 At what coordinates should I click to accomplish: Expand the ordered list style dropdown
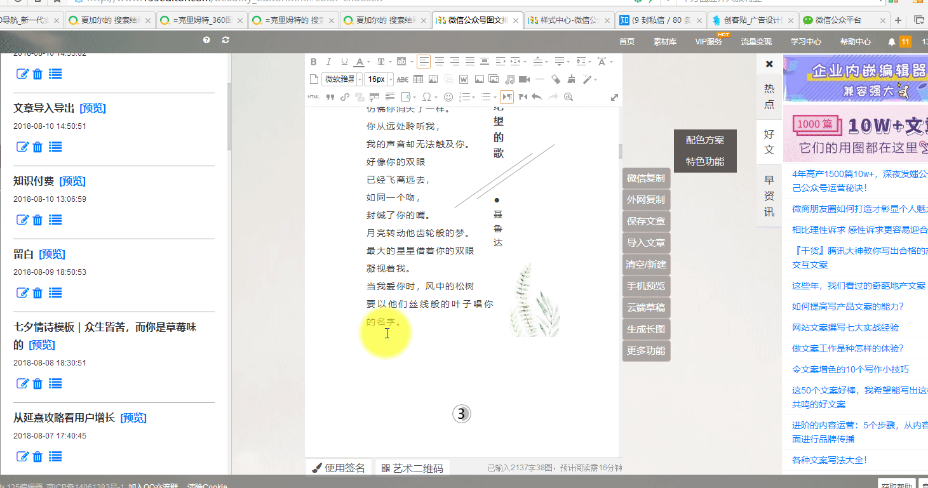click(x=473, y=97)
